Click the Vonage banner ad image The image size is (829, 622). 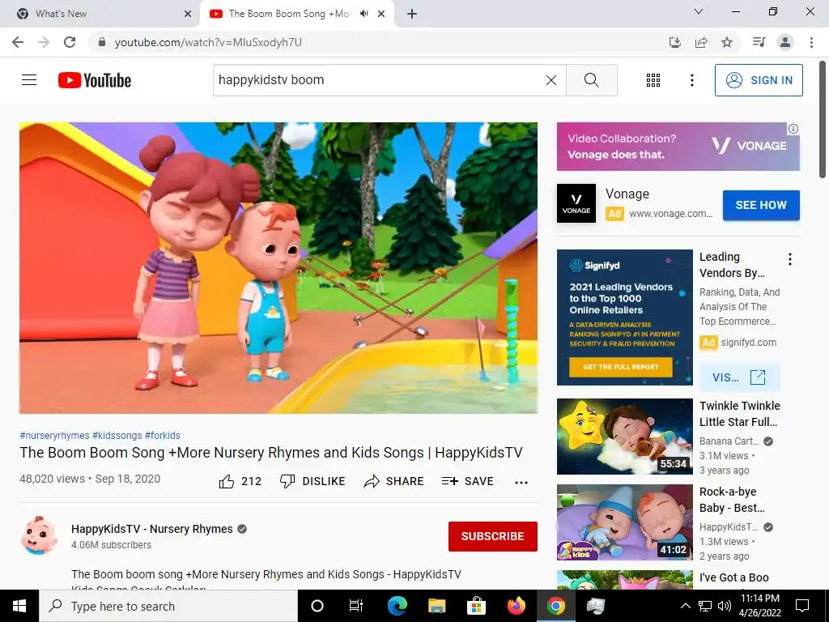(x=678, y=147)
